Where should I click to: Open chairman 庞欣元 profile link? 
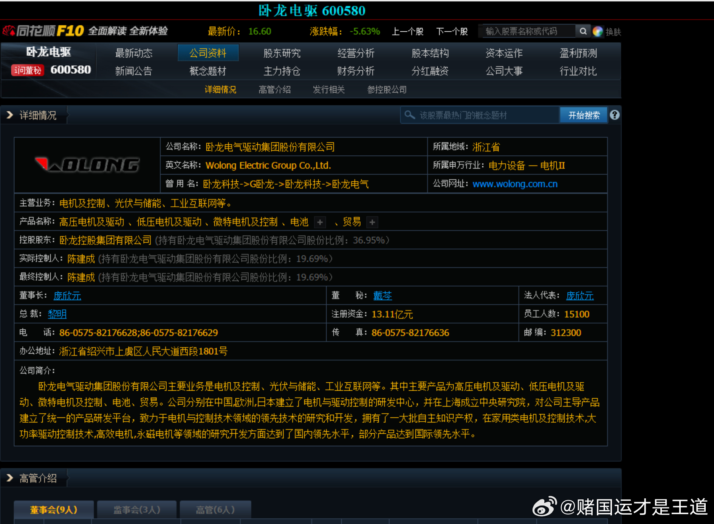pos(67,295)
